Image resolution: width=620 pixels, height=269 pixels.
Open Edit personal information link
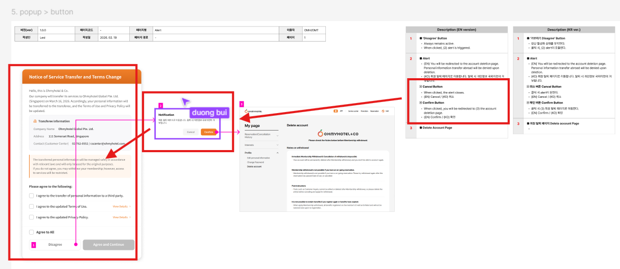click(x=258, y=158)
